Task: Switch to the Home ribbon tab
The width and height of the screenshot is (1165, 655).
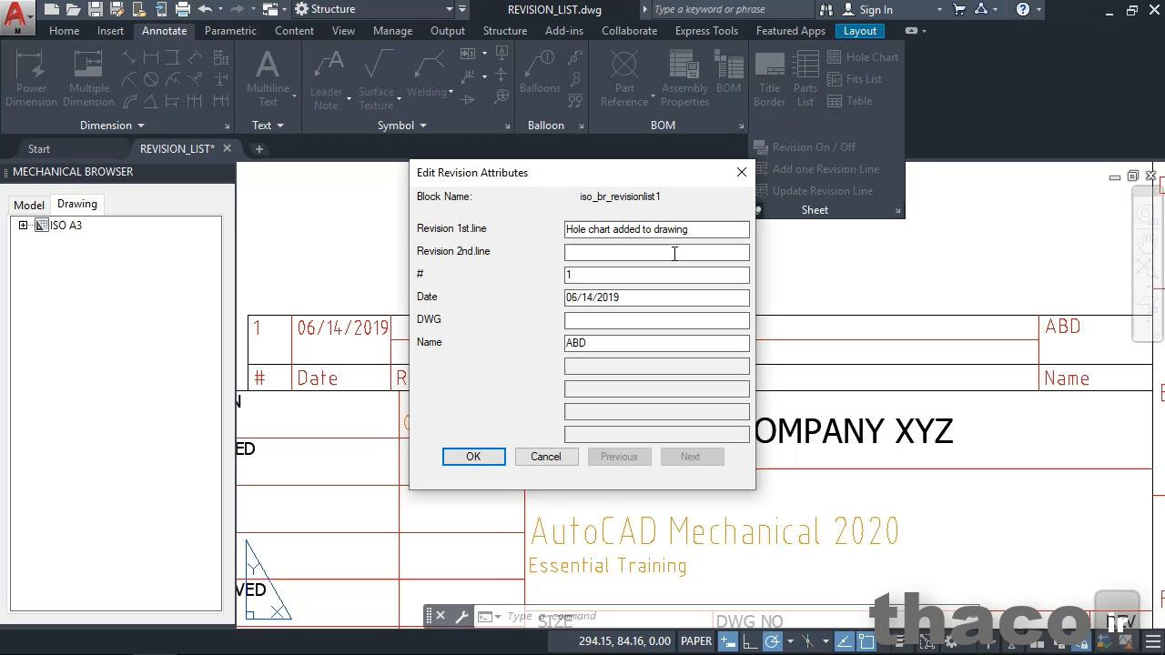Action: tap(64, 31)
